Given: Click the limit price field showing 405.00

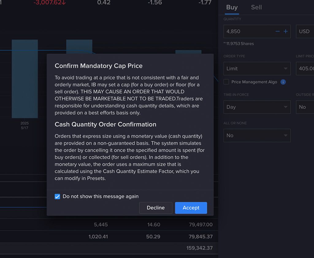Looking at the screenshot, I should pyautogui.click(x=307, y=68).
